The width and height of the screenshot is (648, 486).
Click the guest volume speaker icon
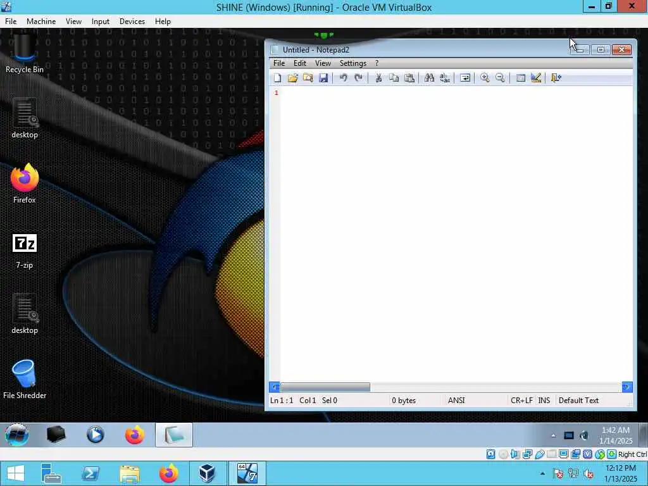click(584, 435)
